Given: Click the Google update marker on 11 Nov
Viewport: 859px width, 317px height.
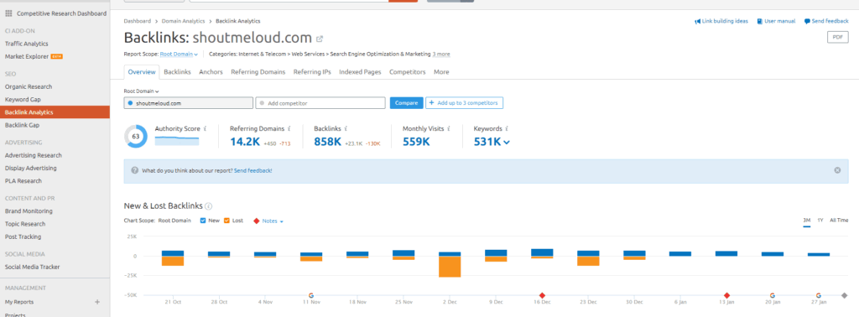Looking at the screenshot, I should click(x=311, y=295).
